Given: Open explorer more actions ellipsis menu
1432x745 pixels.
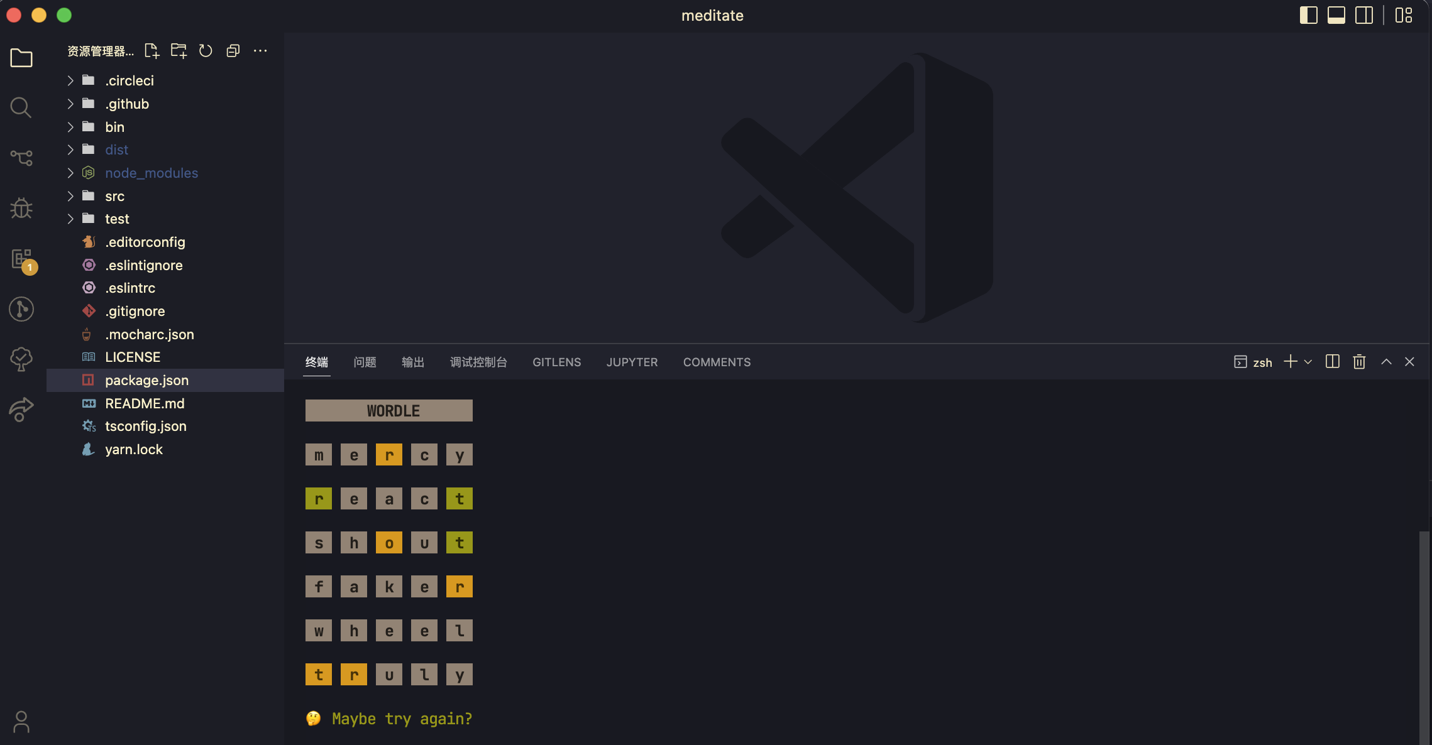Looking at the screenshot, I should [x=260, y=51].
